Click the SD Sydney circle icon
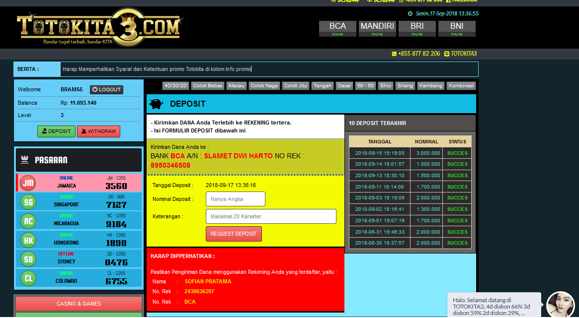 pos(28,259)
